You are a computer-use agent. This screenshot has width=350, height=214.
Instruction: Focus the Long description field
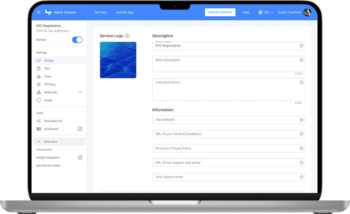click(x=228, y=89)
